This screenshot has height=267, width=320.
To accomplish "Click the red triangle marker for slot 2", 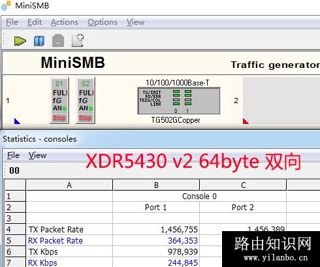I will (246, 121).
